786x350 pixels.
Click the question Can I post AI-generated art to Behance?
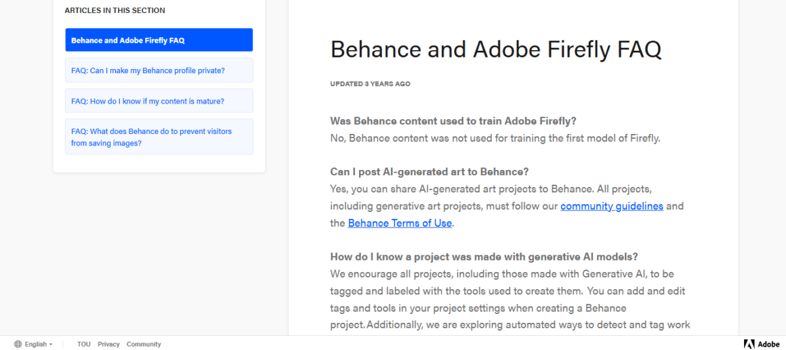[x=430, y=172]
